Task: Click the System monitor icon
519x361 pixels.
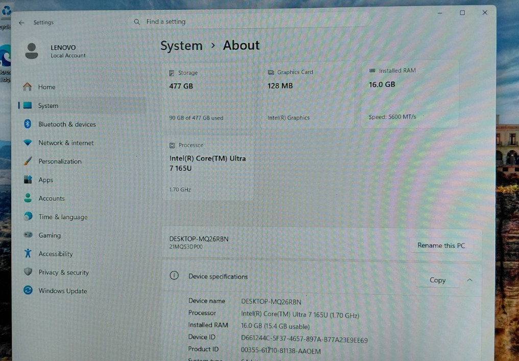Action: point(28,105)
